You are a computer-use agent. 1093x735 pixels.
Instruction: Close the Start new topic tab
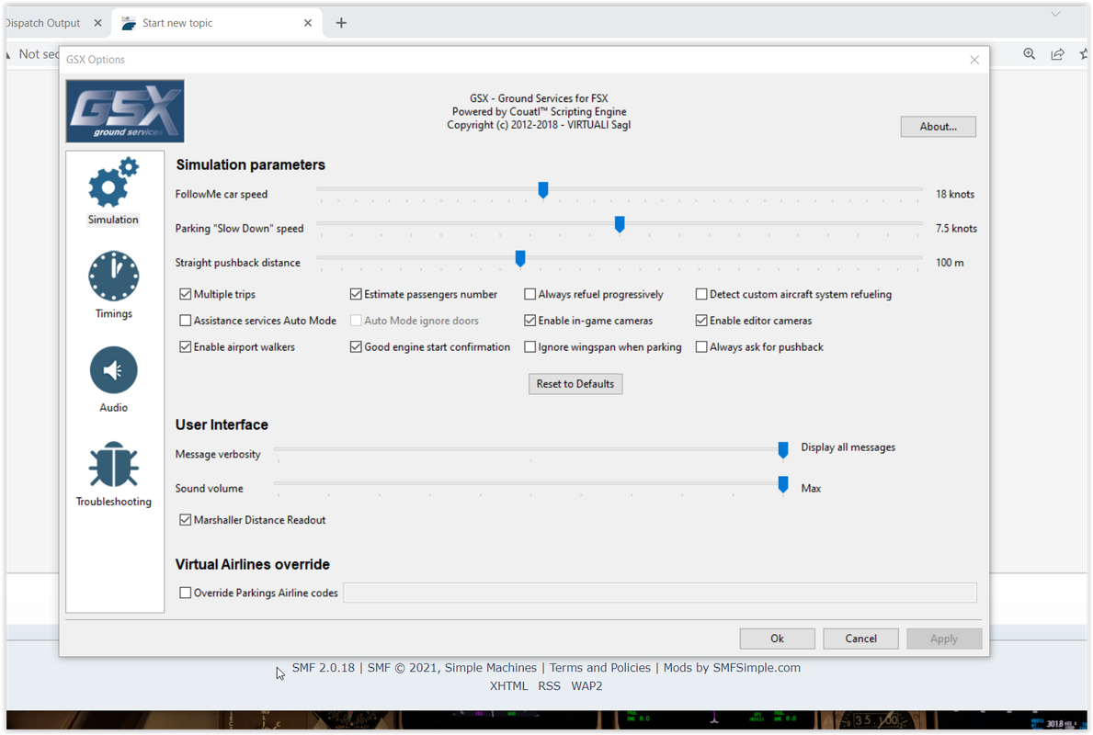click(308, 23)
